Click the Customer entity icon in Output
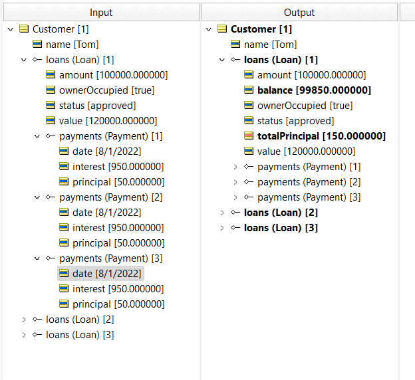 pos(223,29)
